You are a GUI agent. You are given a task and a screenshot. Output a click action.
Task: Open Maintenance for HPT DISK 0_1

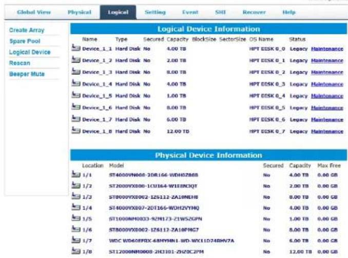pos(327,60)
